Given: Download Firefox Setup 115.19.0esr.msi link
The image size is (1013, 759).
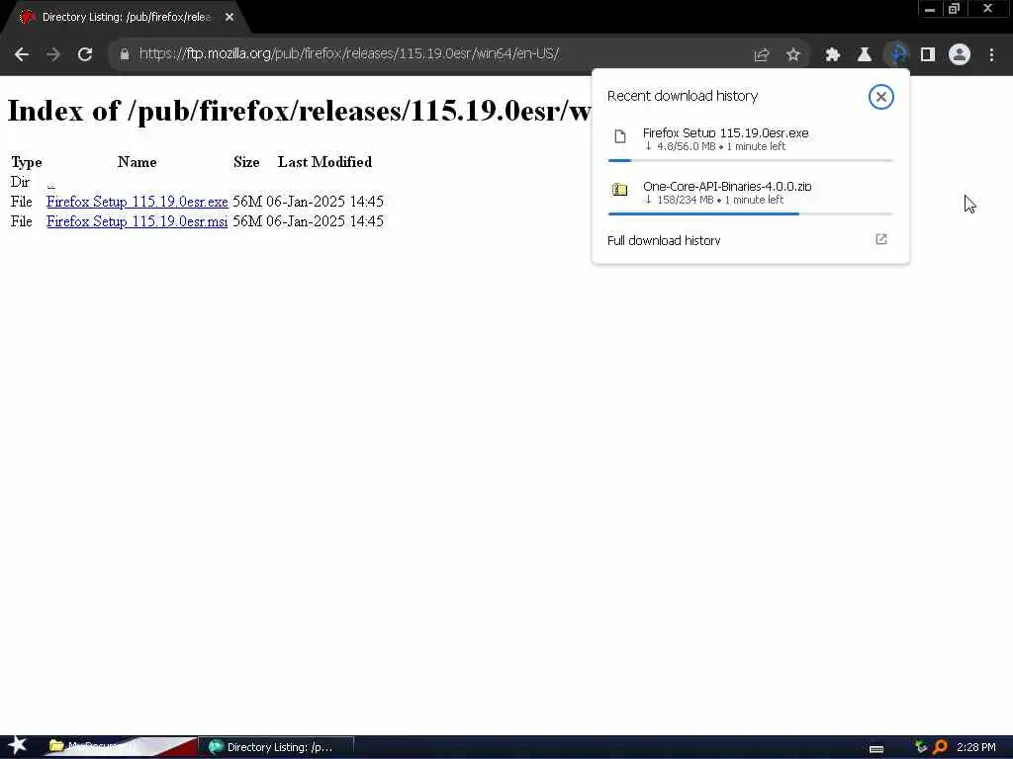Looking at the screenshot, I should click(x=137, y=221).
